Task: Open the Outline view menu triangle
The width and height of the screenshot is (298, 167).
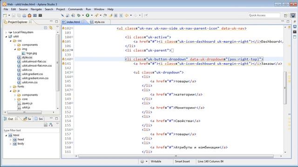Action: pyautogui.click(x=57, y=124)
